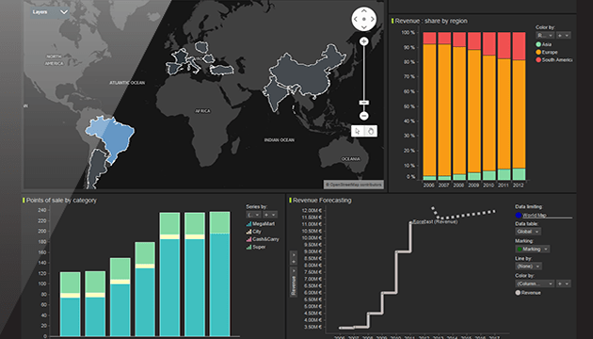The image size is (593, 339).
Task: Click the OCEANIA map label
Action: tap(350, 159)
